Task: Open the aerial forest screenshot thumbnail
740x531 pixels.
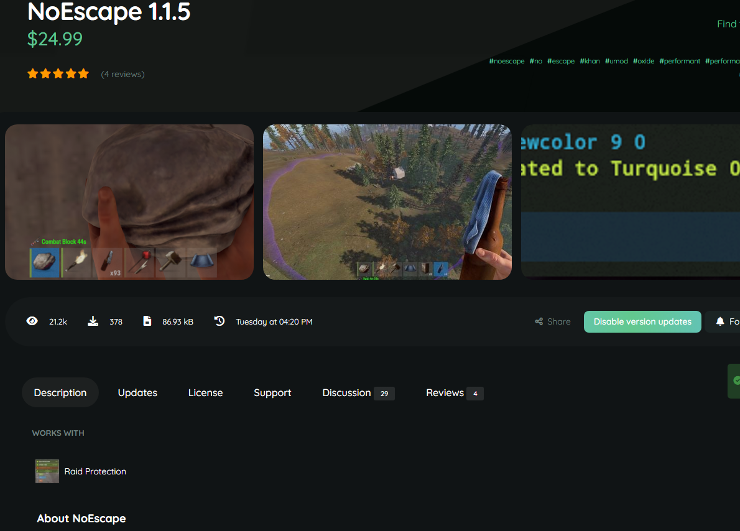Action: tap(387, 202)
